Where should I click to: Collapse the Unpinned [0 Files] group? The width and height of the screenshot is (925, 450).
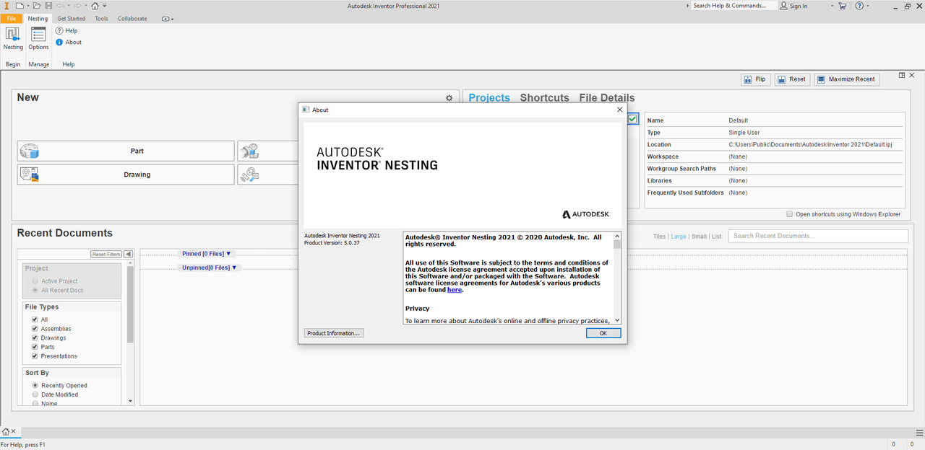(210, 268)
